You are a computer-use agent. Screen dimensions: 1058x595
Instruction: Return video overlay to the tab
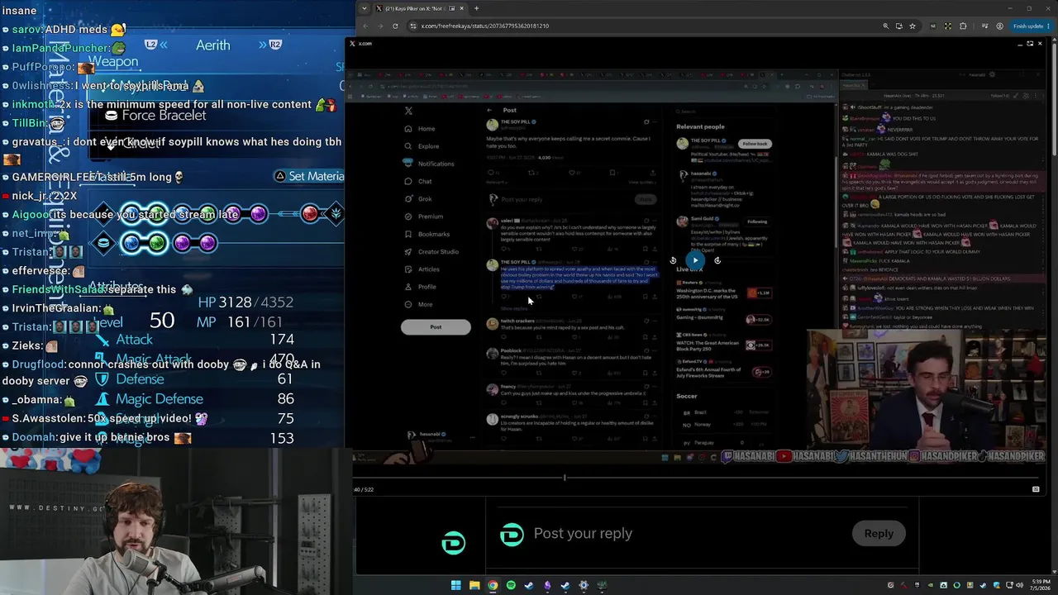click(x=1030, y=43)
